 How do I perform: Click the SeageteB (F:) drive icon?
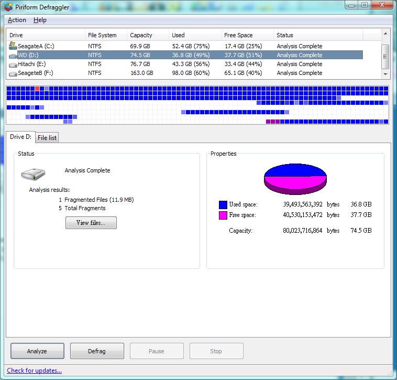click(13, 74)
